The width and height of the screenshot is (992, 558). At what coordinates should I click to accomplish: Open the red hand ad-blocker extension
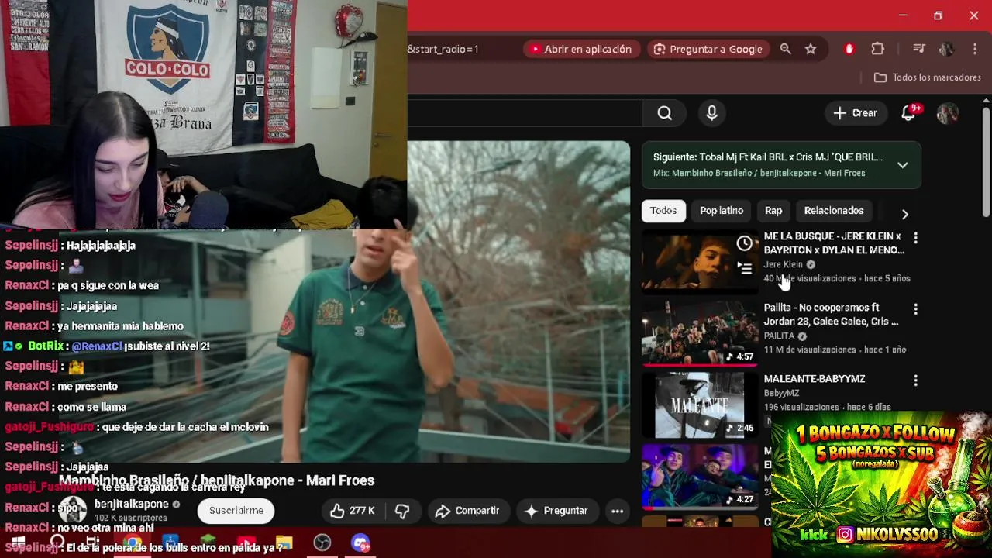849,49
